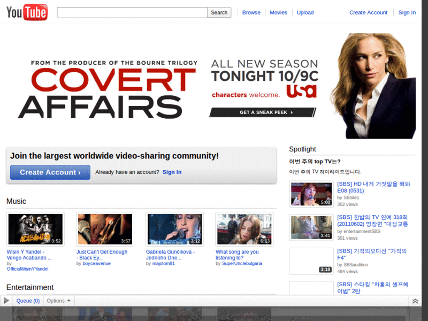Click the play arrow on the queue bar

click(x=6, y=300)
